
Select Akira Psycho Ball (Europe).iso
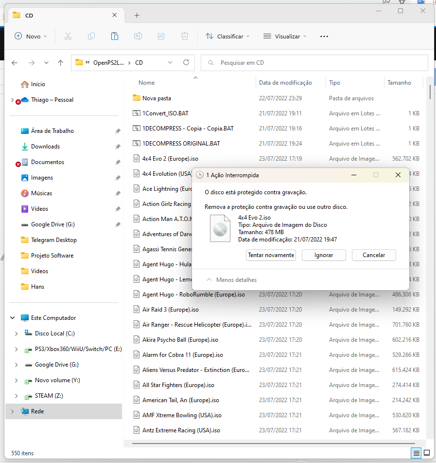click(x=180, y=339)
